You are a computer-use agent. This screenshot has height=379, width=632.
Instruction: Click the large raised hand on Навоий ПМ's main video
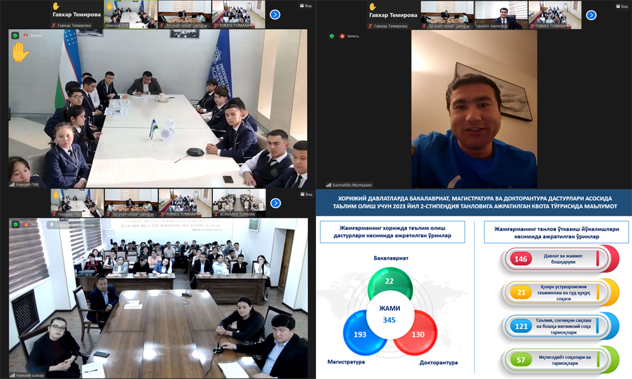(20, 52)
